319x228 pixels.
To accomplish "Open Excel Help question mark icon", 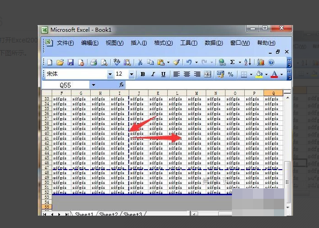I will 271,62.
